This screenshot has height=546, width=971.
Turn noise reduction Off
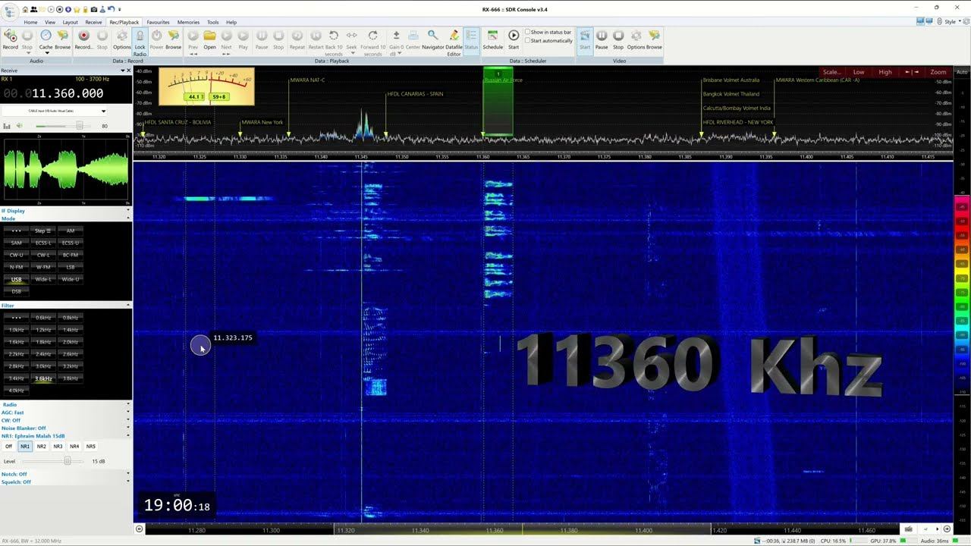click(x=9, y=447)
